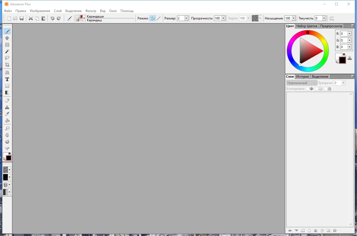Enable freehand stroke mode

pos(153,18)
